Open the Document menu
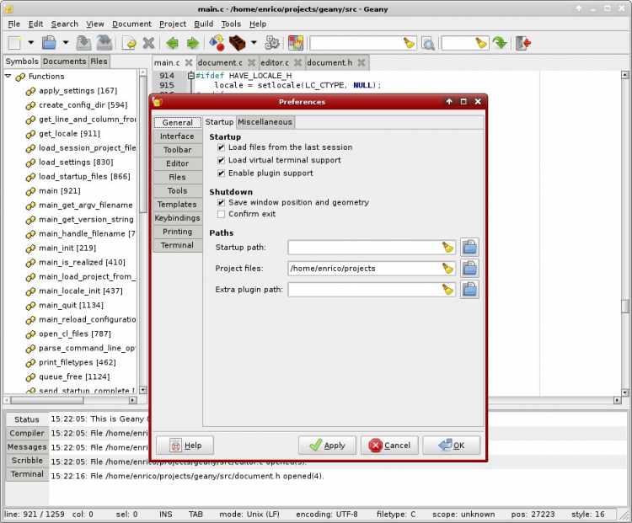632x523 pixels. click(131, 24)
